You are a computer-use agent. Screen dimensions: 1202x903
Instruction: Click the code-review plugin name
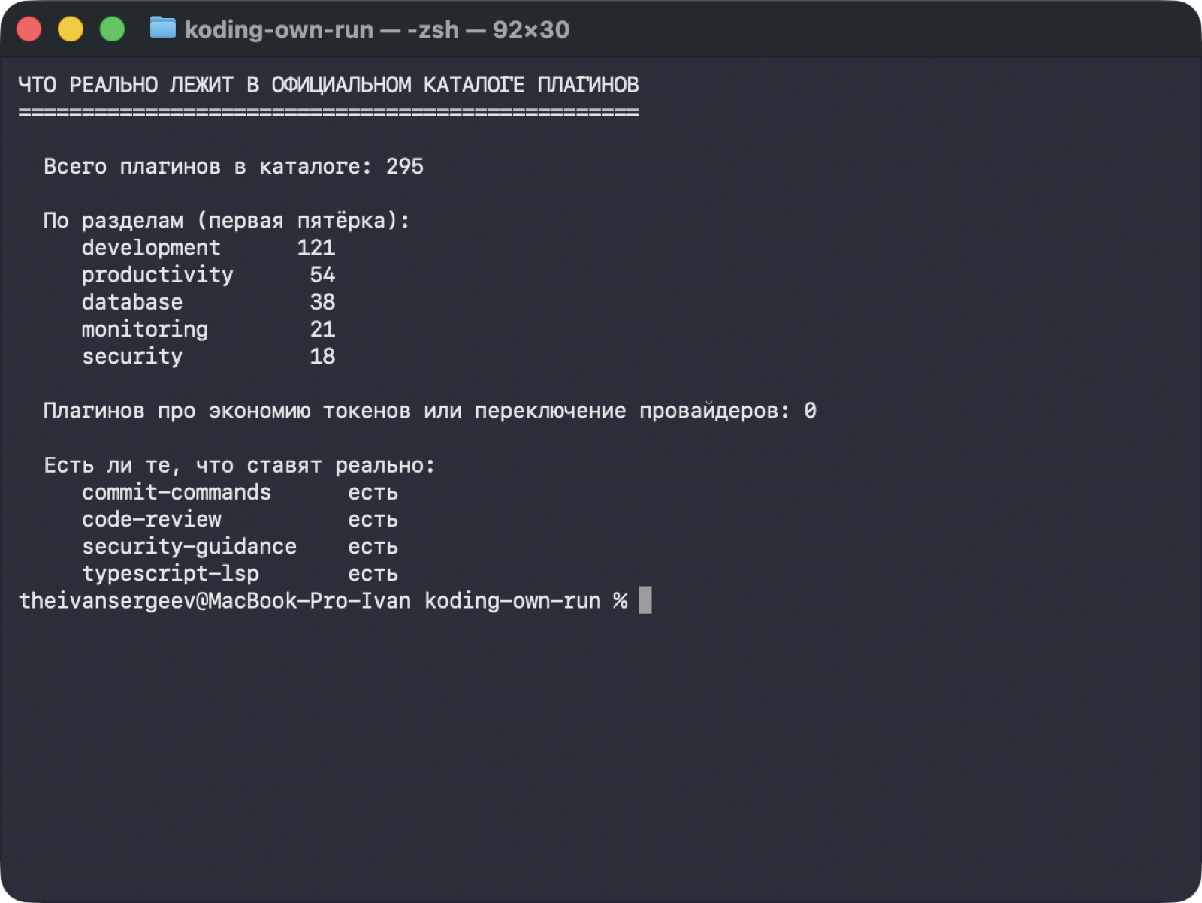[152, 519]
